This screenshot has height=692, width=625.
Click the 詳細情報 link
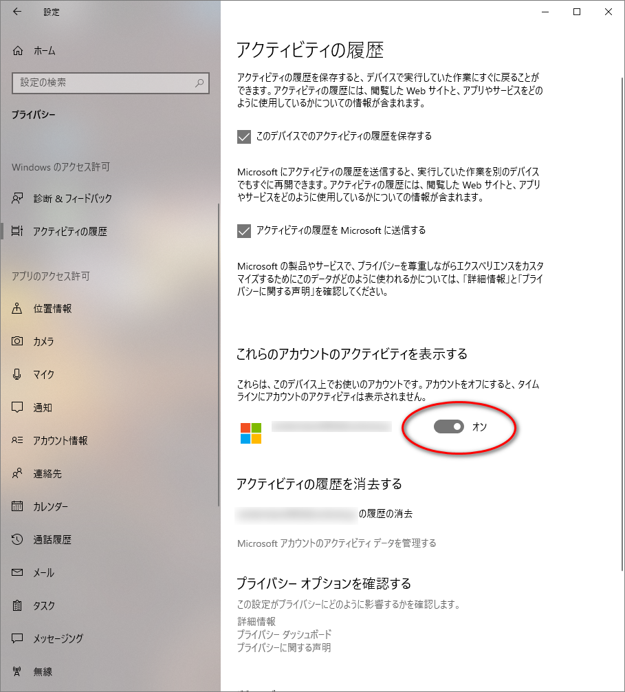point(256,622)
